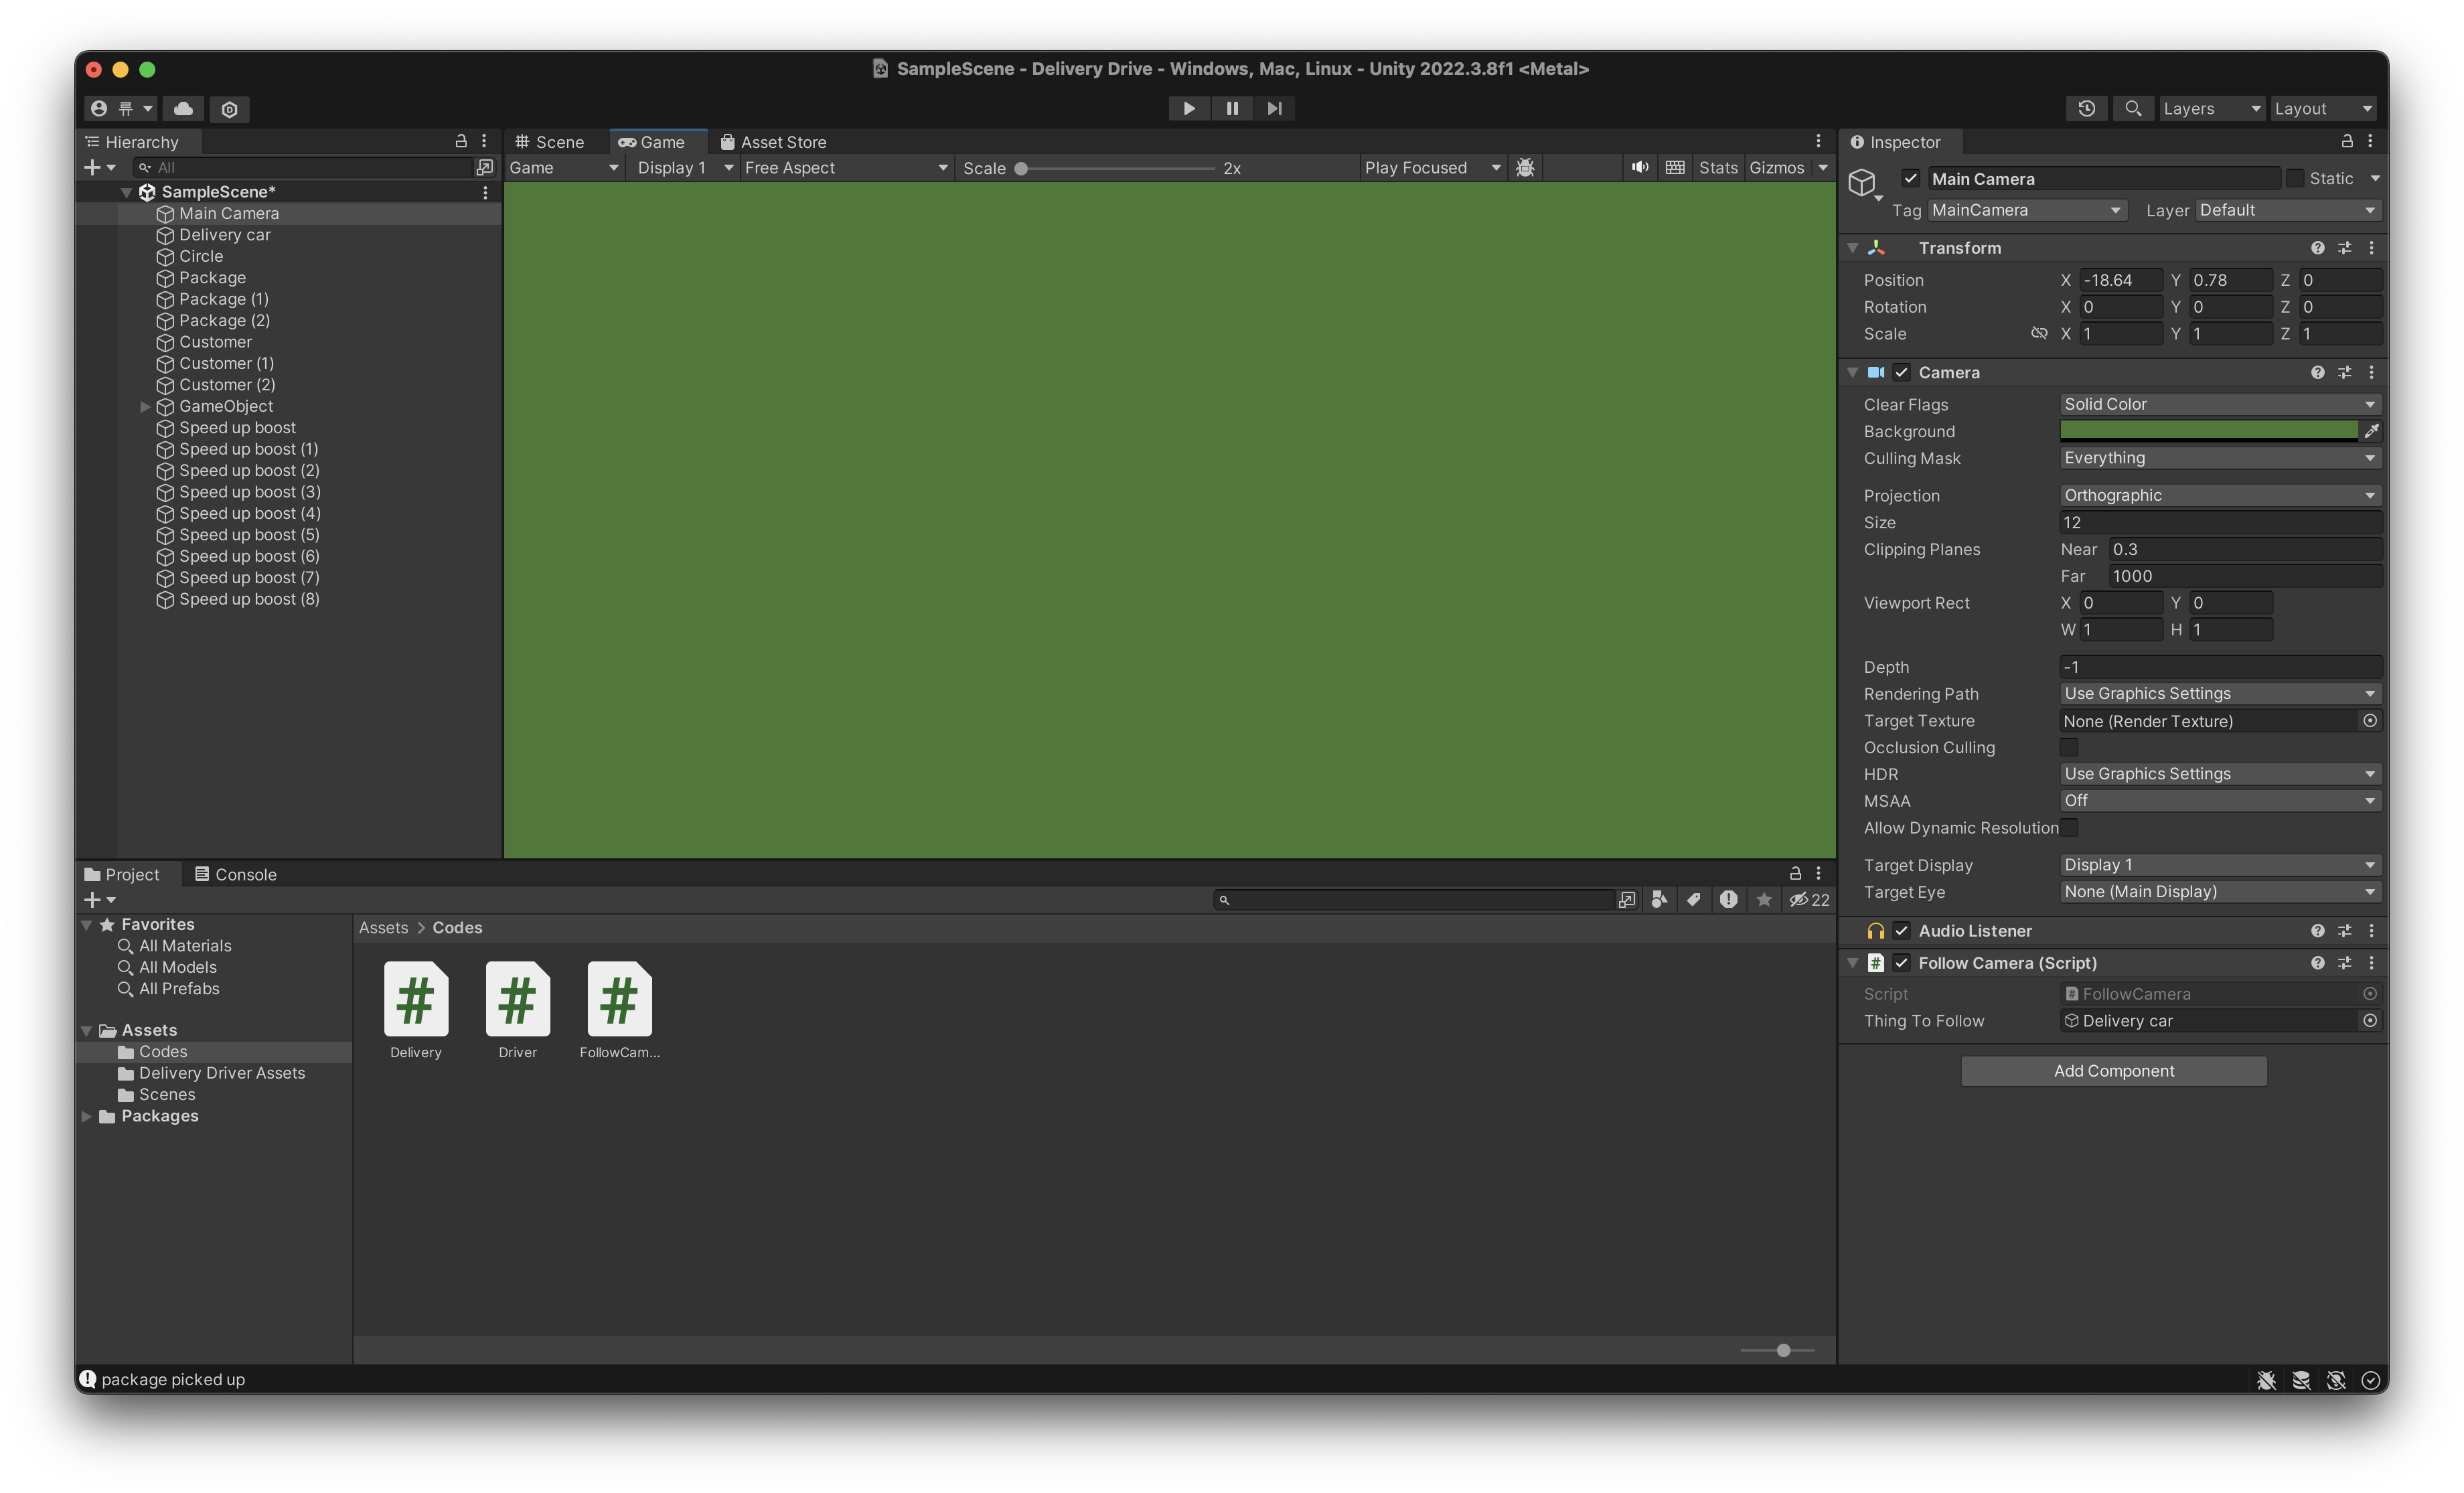
Task: Open the Undo History icon
Action: (x=2086, y=108)
